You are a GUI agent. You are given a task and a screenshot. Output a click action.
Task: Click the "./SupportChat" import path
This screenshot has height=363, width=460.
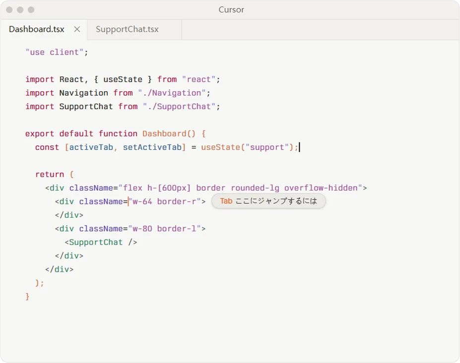[x=179, y=107]
